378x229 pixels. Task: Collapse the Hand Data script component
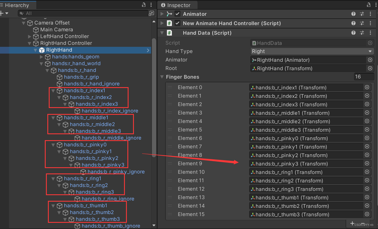pyautogui.click(x=162, y=33)
